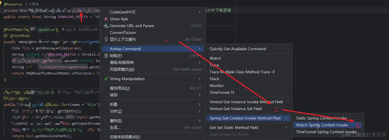389x140 pixels.
Task: Click the clipboard icon beside 粘贴(P)
Action: point(106,56)
